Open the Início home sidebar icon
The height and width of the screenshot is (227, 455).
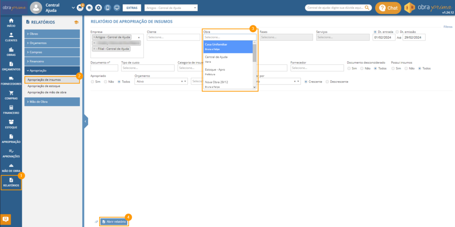point(11,23)
